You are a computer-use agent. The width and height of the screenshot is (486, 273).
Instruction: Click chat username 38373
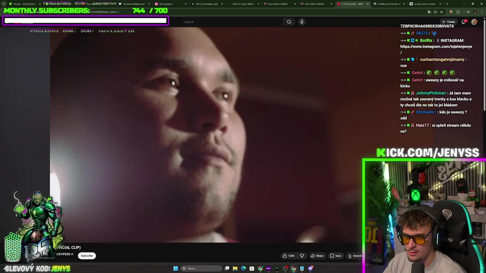point(421,33)
